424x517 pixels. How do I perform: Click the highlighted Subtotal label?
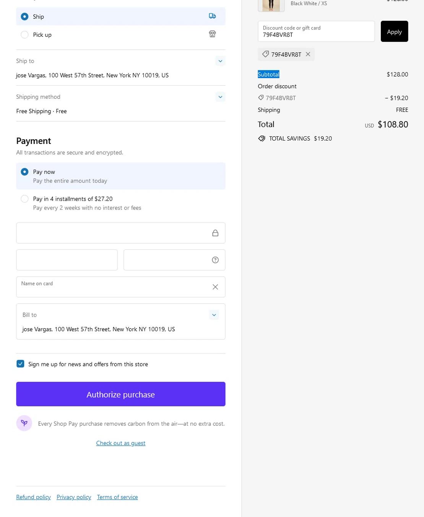pyautogui.click(x=268, y=74)
